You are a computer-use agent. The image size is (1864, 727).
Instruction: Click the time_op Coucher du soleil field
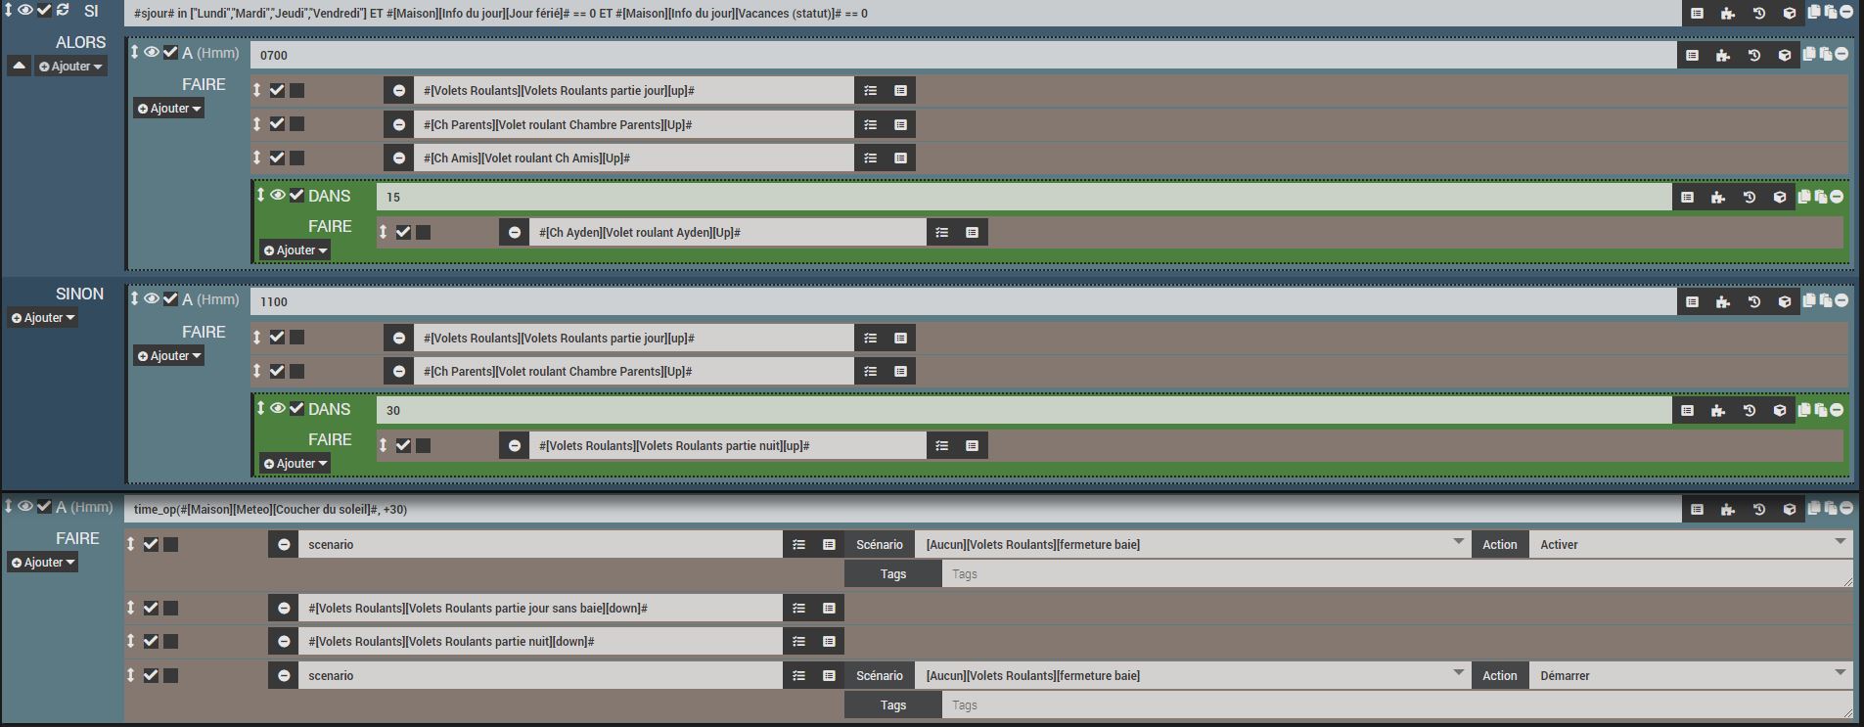[x=902, y=510]
